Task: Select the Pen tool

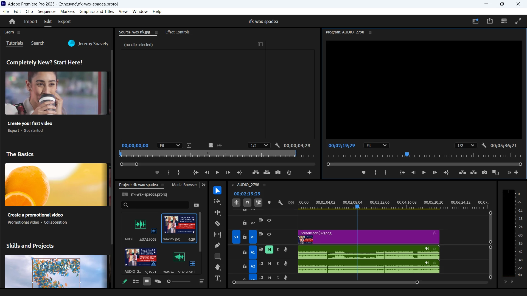Action: pos(217,245)
